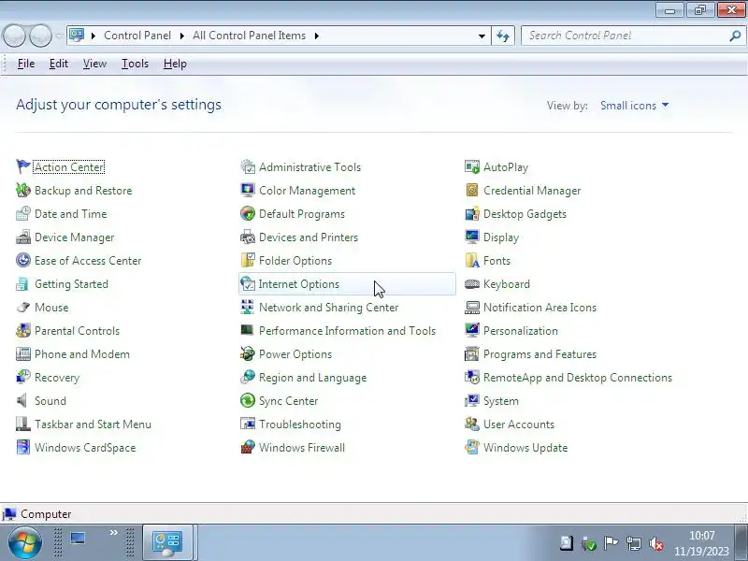Click the User Accounts icon
Image resolution: width=748 pixels, height=561 pixels.
pos(472,424)
